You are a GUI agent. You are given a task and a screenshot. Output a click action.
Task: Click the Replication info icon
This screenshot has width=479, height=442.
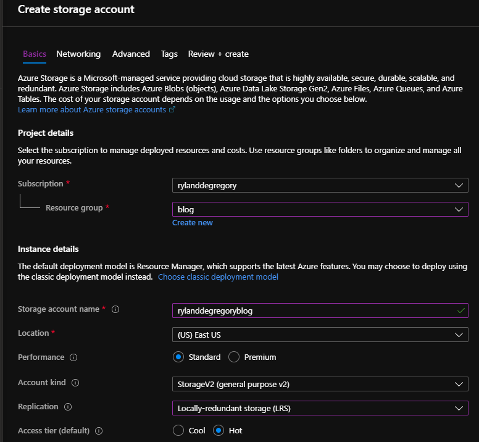pyautogui.click(x=68, y=407)
